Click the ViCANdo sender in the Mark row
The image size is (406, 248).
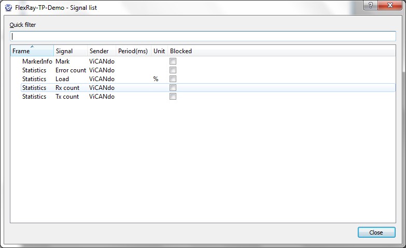point(102,61)
